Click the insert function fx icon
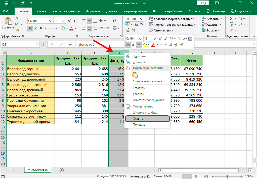 point(71,44)
